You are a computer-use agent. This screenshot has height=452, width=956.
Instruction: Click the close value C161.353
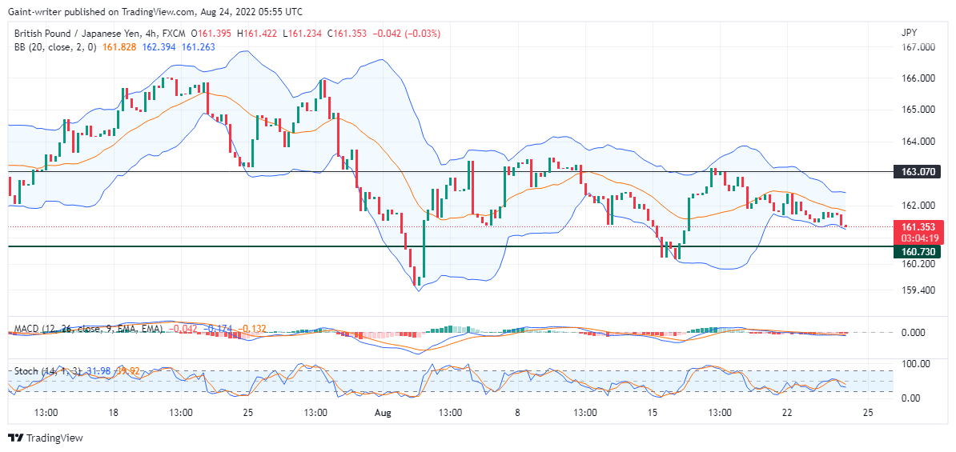click(347, 33)
